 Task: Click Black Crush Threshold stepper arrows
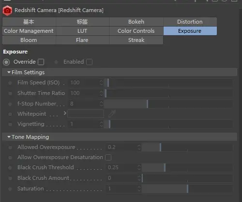point(139,167)
